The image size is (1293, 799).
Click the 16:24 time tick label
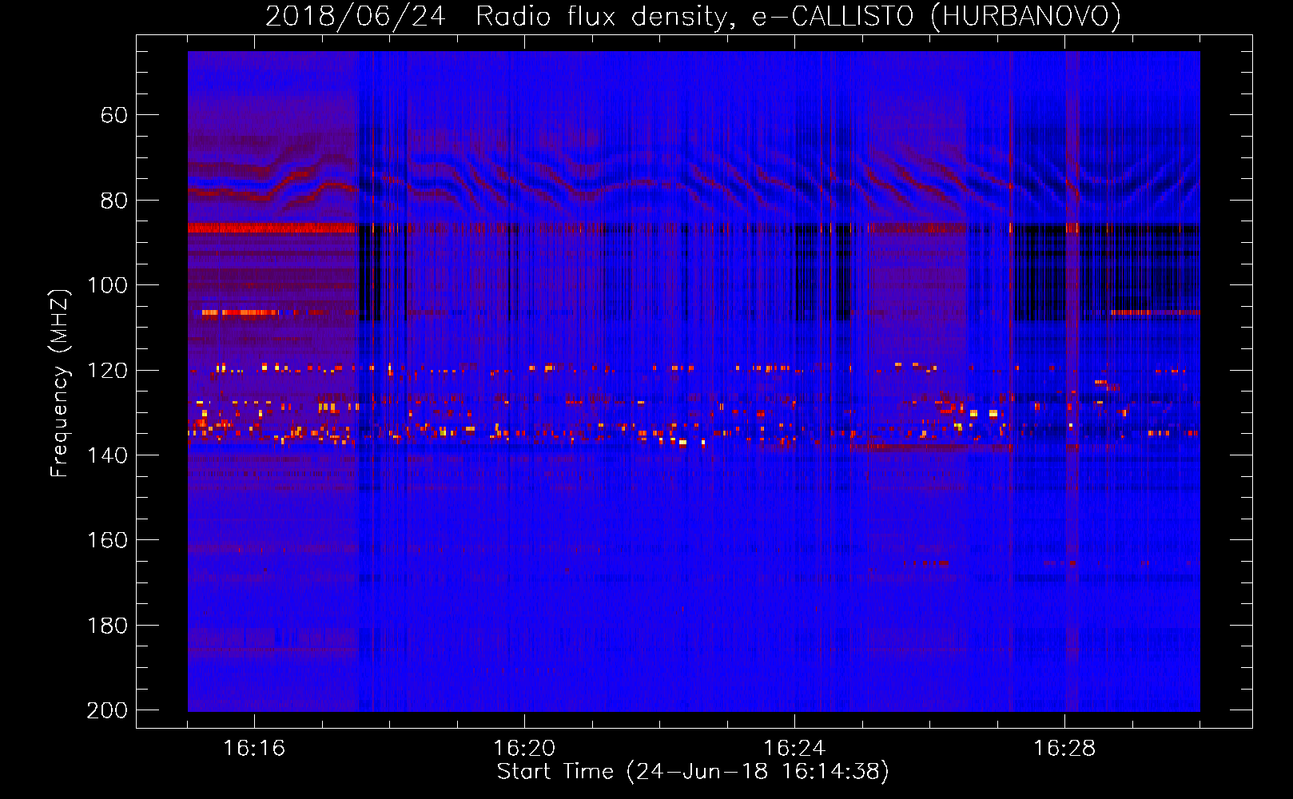tap(794, 749)
